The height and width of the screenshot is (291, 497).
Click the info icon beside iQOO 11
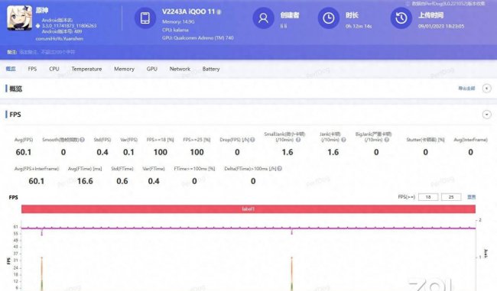[219, 12]
